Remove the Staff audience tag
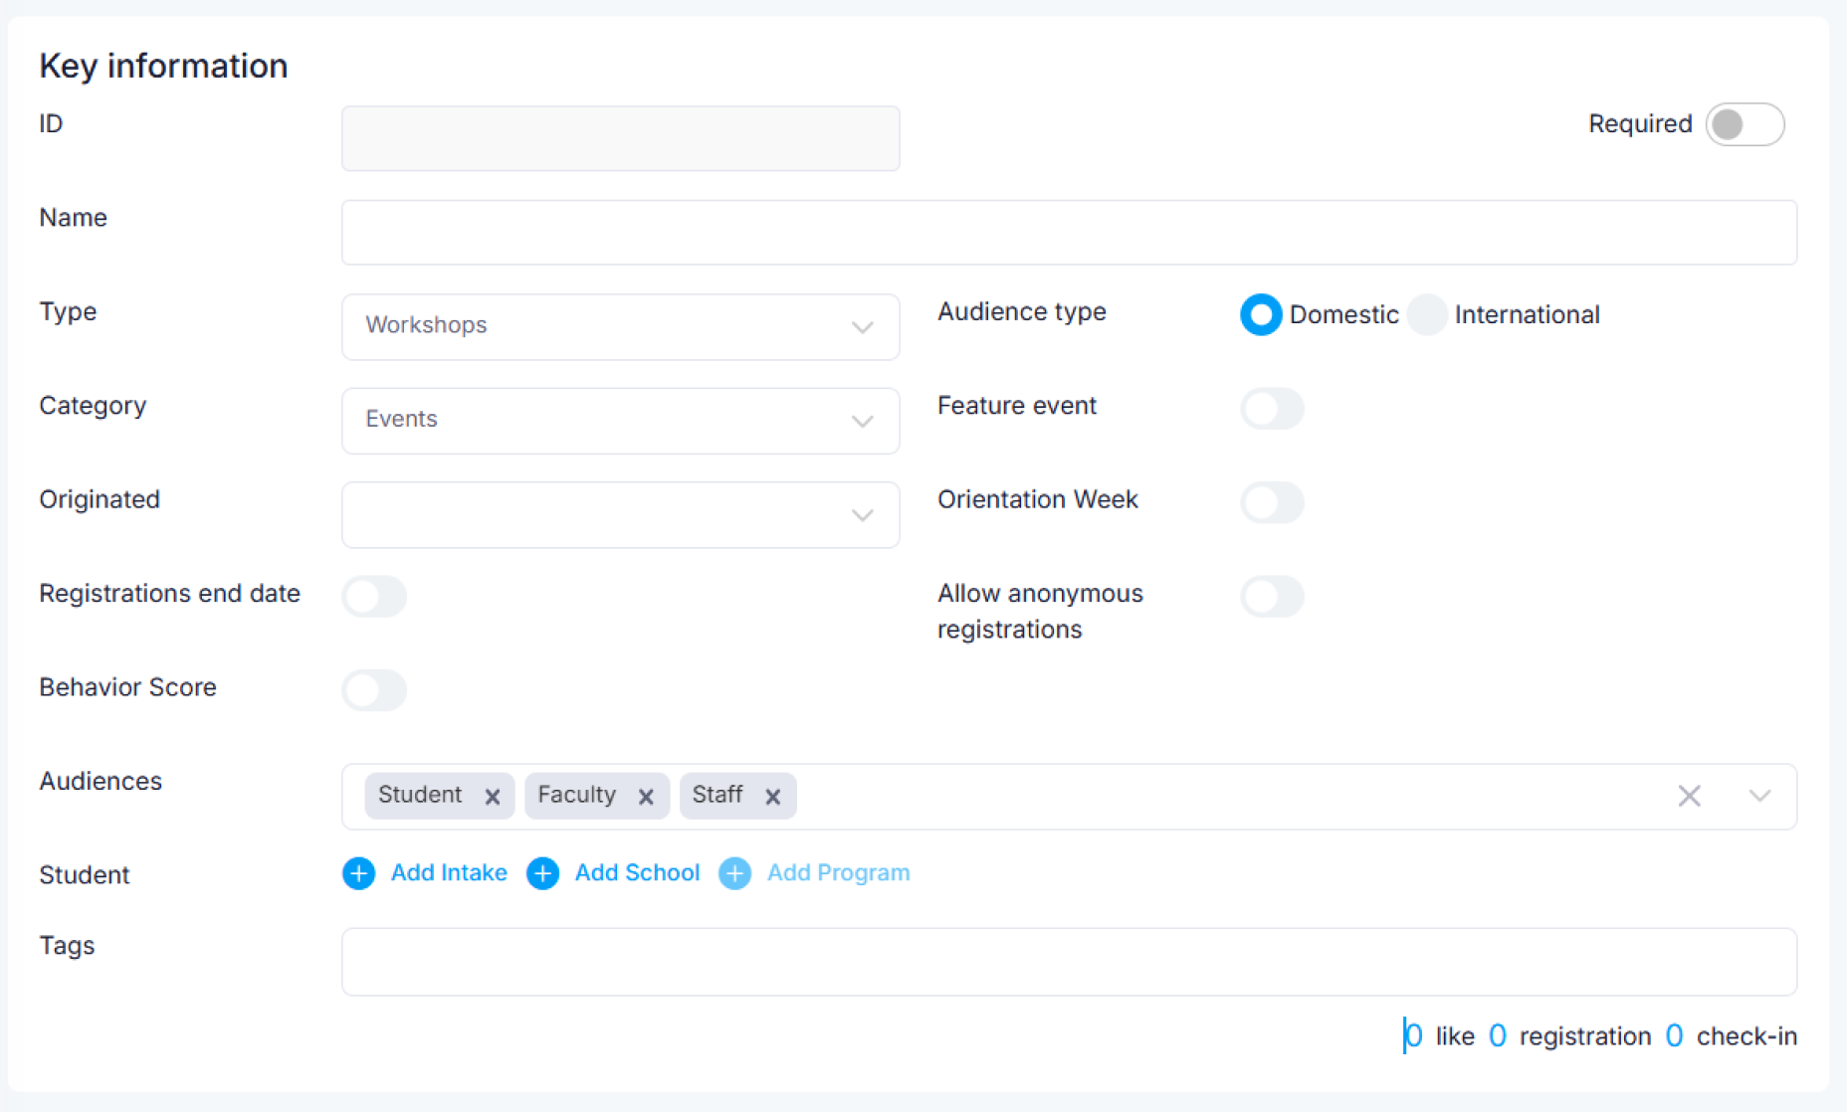Screen dimensions: 1847x1112 [772, 797]
